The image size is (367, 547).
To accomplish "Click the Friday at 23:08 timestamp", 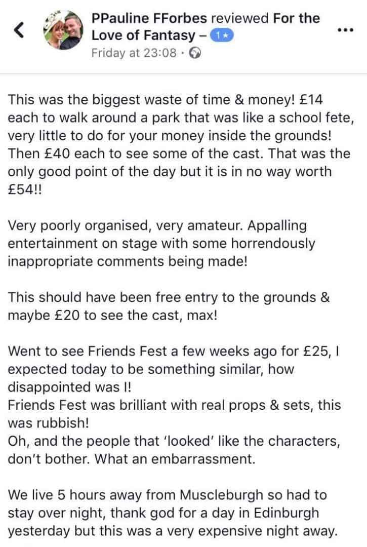I will click(x=135, y=53).
